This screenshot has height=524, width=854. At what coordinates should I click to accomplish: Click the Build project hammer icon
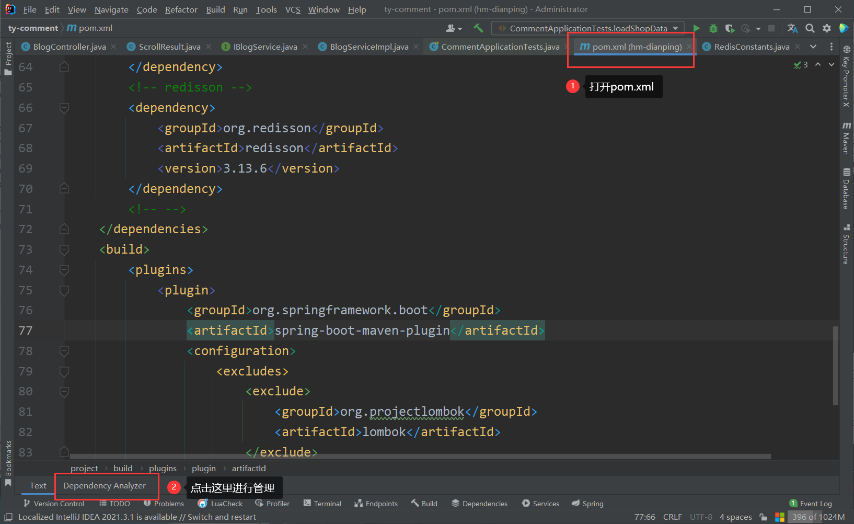click(478, 28)
